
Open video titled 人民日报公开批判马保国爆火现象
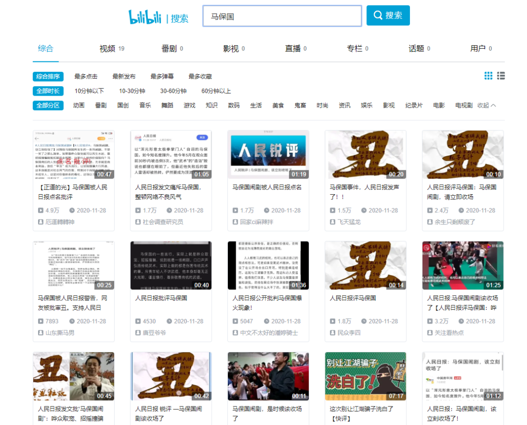[x=265, y=303]
